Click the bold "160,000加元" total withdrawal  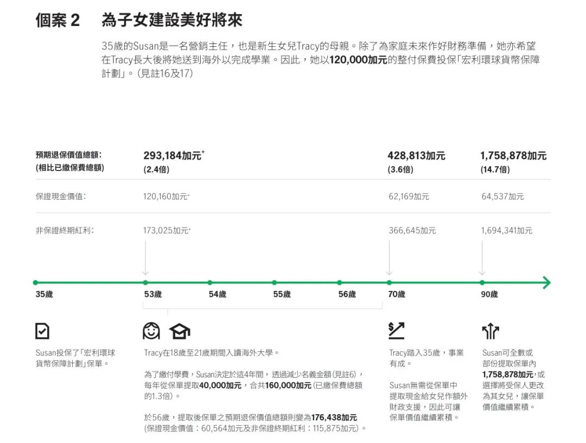(x=288, y=385)
